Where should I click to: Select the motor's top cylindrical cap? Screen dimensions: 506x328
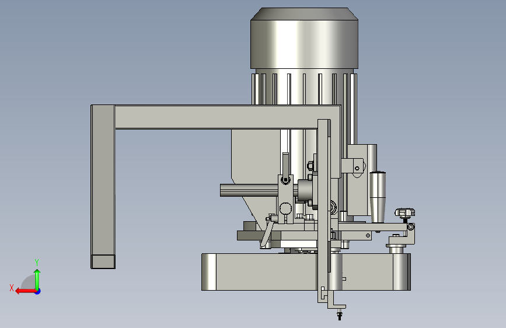tap(304, 38)
